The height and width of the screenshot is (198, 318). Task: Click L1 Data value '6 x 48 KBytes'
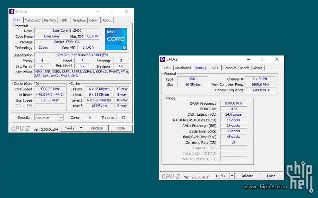pyautogui.click(x=99, y=89)
